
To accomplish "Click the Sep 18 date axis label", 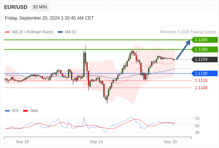I will point(22,142).
